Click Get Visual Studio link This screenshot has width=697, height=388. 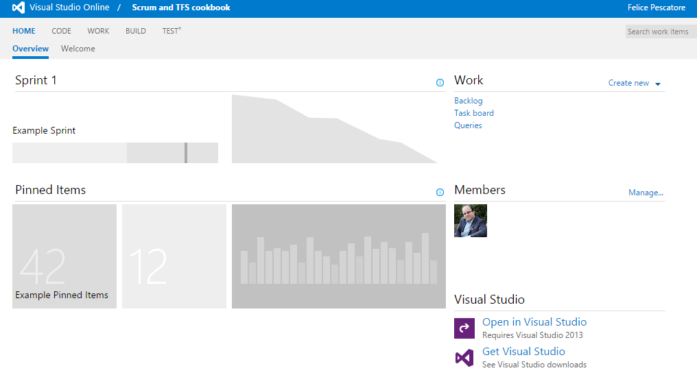pyautogui.click(x=523, y=351)
